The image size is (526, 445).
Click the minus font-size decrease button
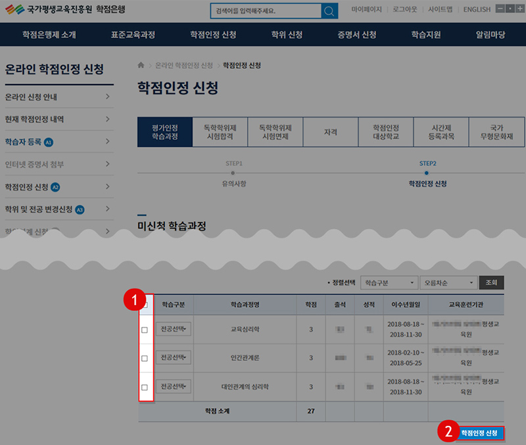(501, 9)
